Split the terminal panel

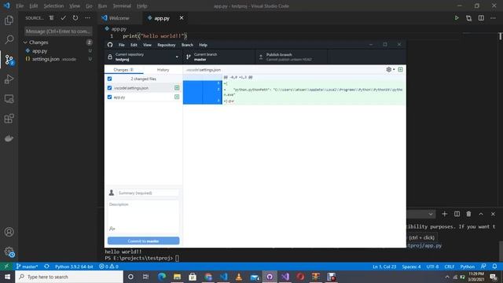coord(457,214)
